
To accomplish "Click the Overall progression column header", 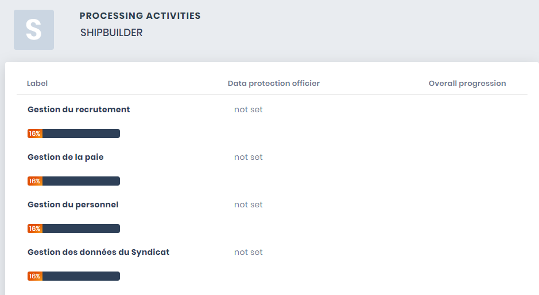I will [x=467, y=84].
